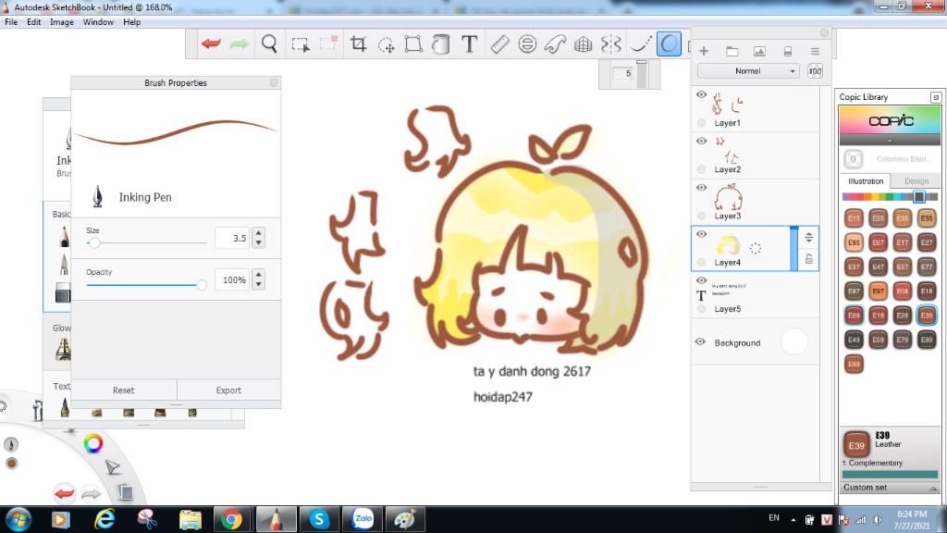
Task: Open the Window menu
Action: (x=98, y=22)
